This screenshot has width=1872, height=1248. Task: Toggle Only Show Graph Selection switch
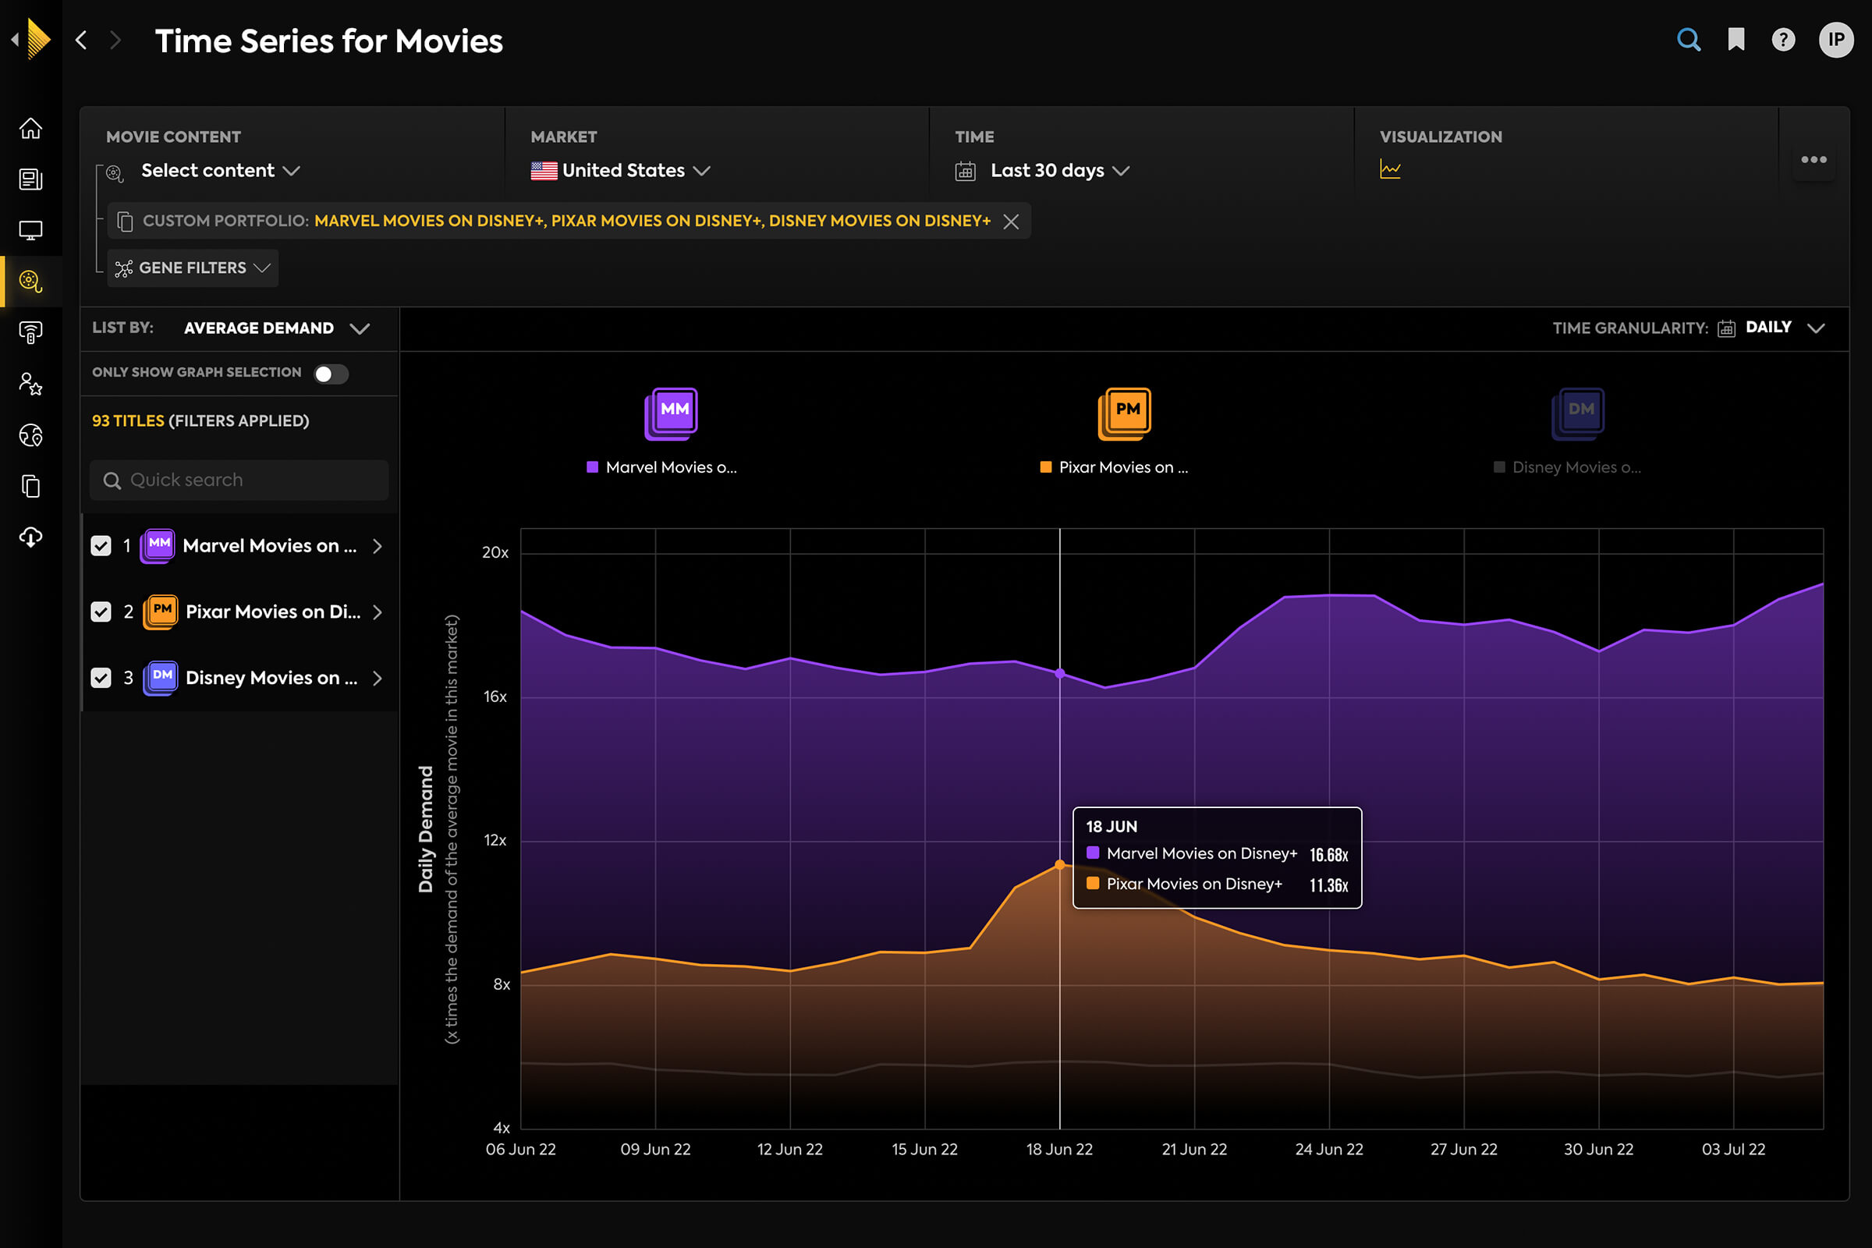click(x=330, y=374)
